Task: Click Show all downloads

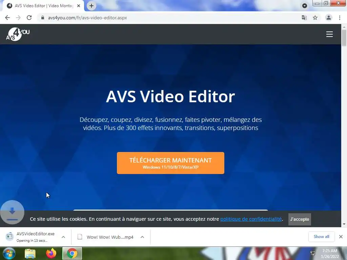Action: pyautogui.click(x=321, y=237)
